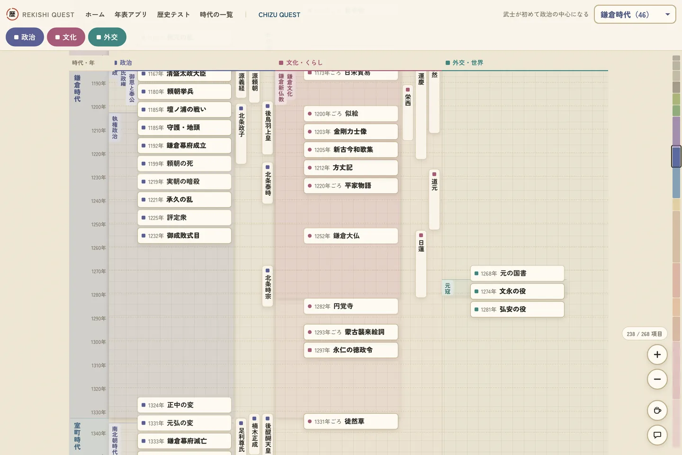
Task: Click the highlighted blue minimap segment
Action: pos(676,156)
